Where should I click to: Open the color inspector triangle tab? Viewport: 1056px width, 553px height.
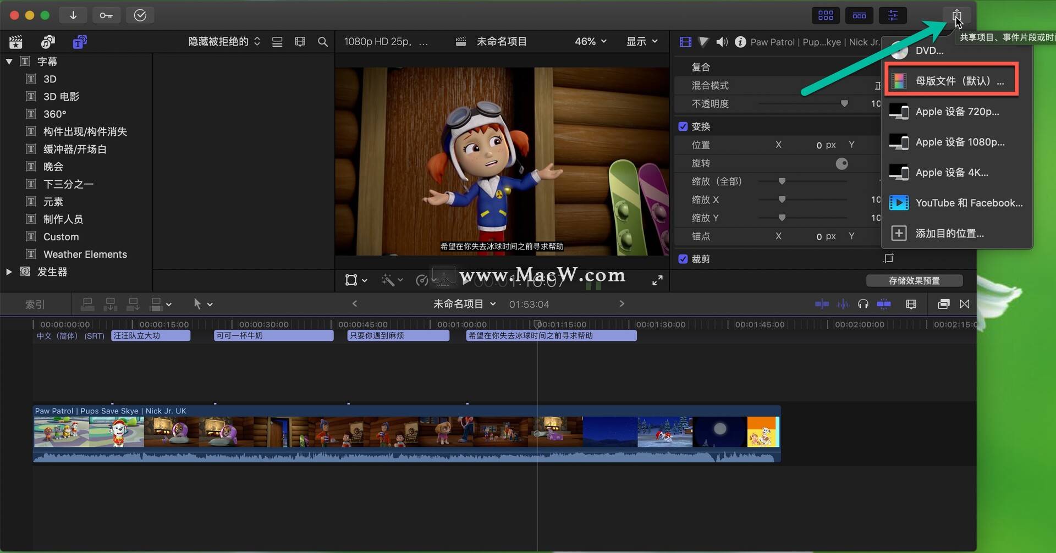(x=703, y=42)
